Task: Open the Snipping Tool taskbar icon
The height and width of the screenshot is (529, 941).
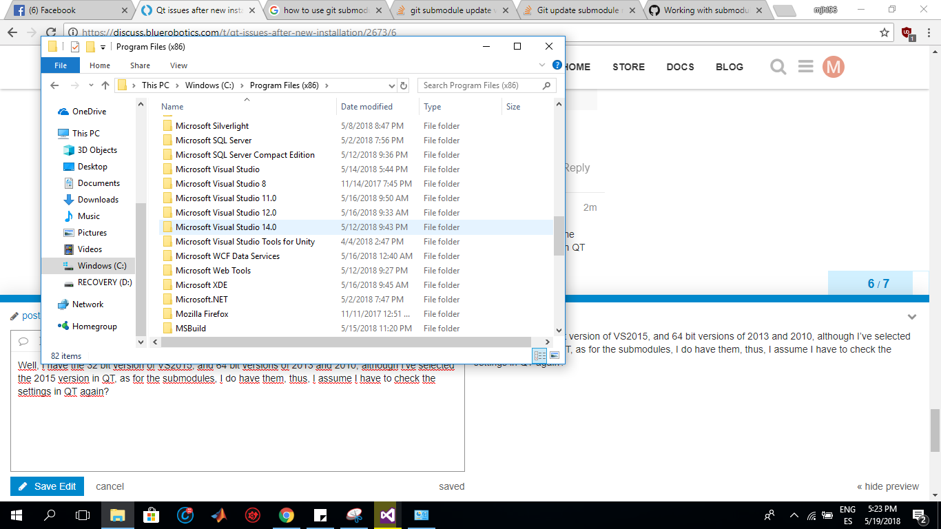Action: (354, 515)
